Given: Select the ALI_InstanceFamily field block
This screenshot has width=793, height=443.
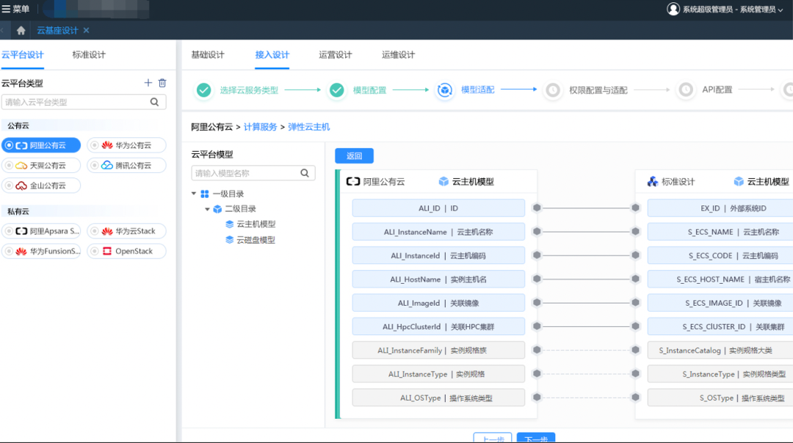Looking at the screenshot, I should (438, 351).
